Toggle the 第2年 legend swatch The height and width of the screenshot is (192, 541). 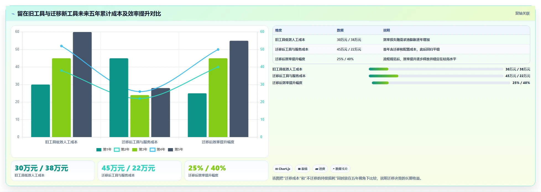(117, 150)
